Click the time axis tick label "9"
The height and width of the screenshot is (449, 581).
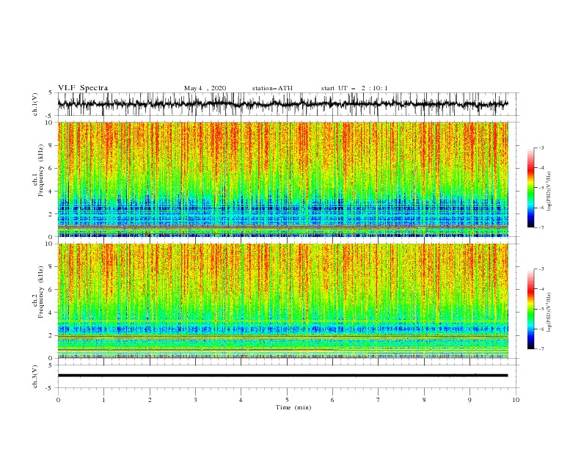tap(469, 400)
